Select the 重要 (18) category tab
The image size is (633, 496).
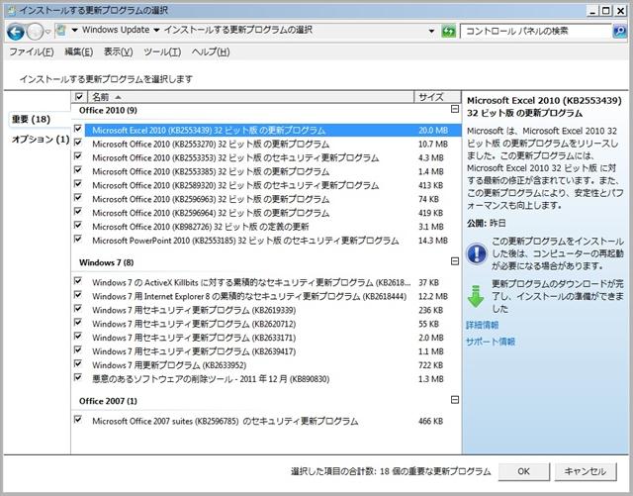point(31,119)
